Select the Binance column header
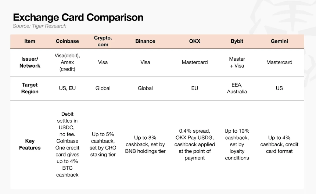 [x=145, y=41]
